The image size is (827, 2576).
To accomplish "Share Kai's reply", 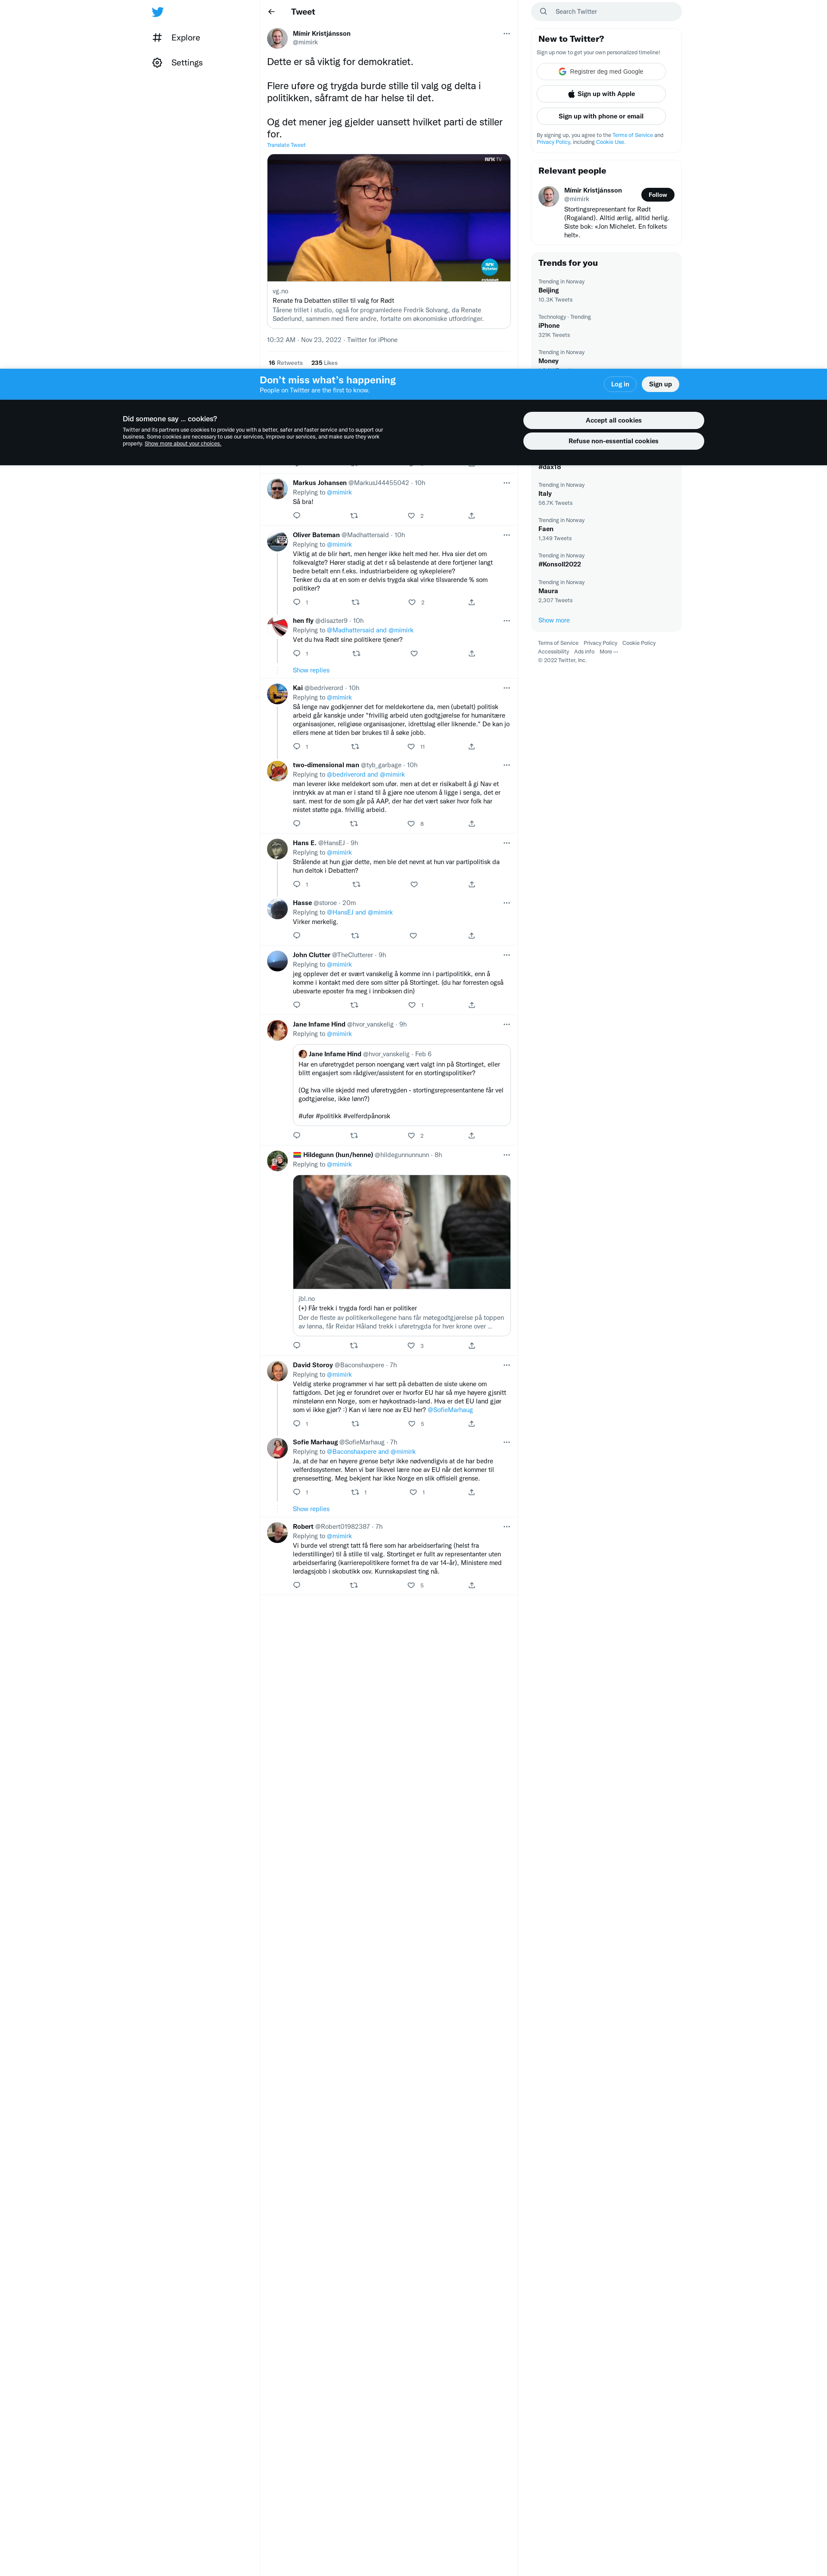I will [471, 747].
